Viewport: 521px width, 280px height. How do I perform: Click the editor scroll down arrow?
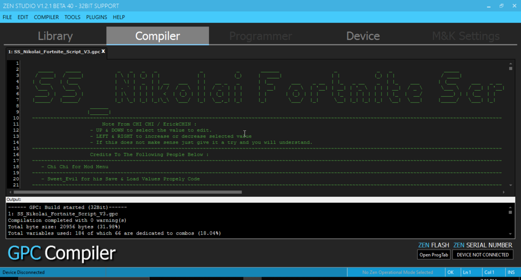511,185
